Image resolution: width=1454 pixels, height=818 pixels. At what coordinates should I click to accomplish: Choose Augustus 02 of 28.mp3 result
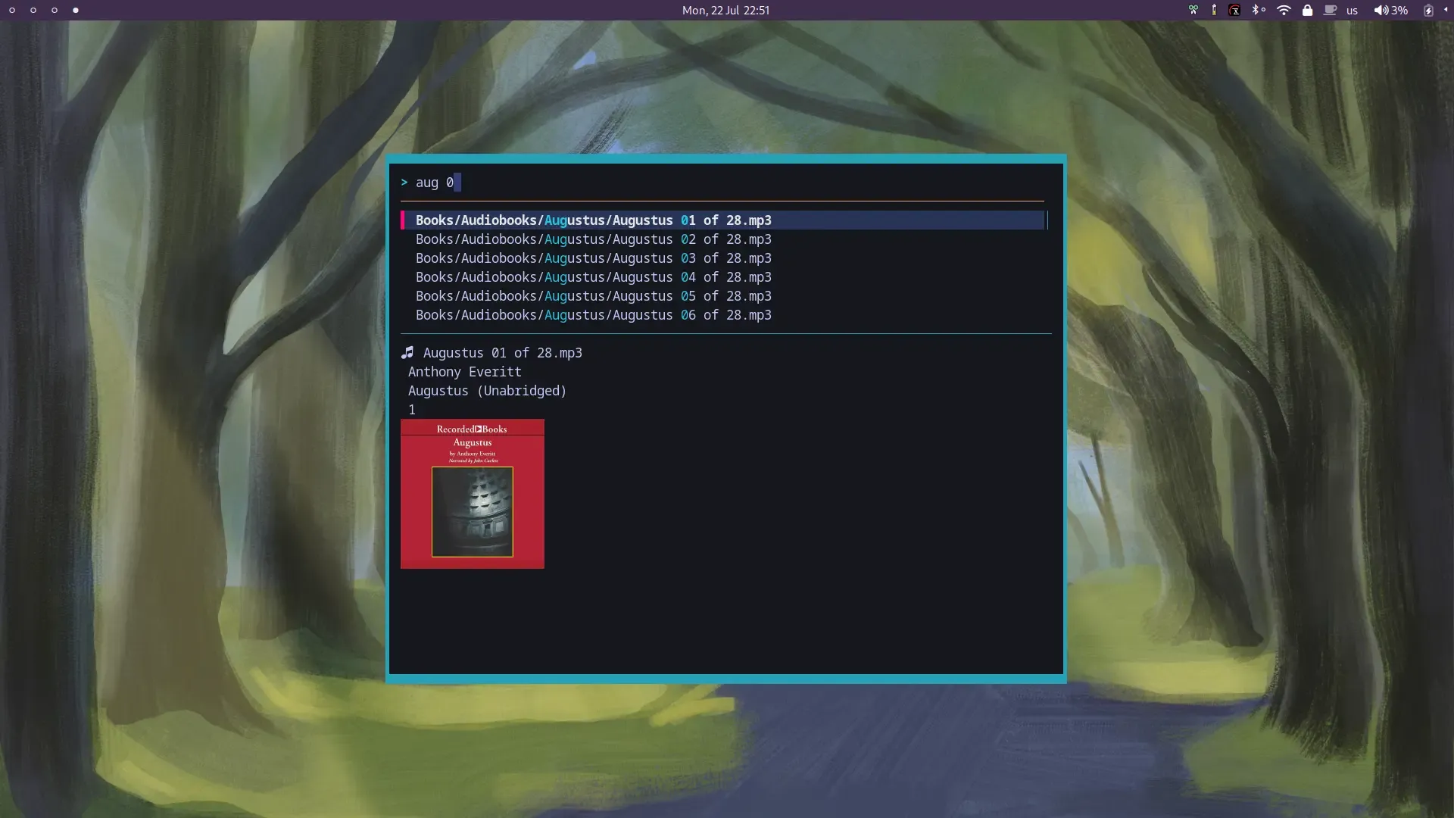593,239
